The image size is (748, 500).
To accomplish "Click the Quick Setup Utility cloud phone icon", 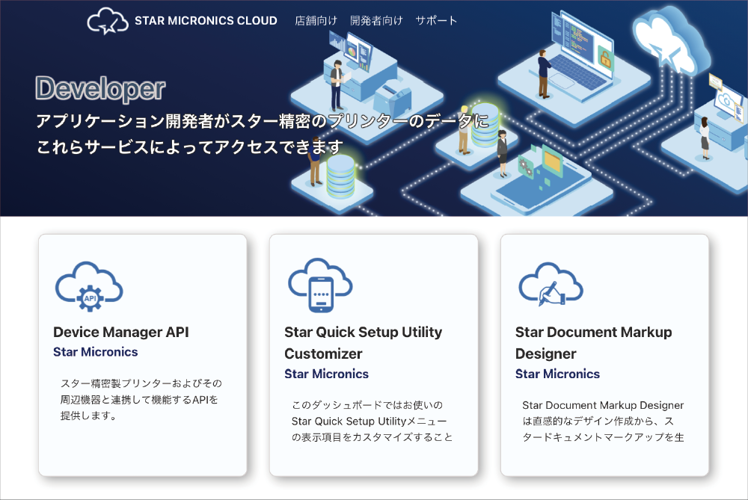I will pyautogui.click(x=320, y=285).
